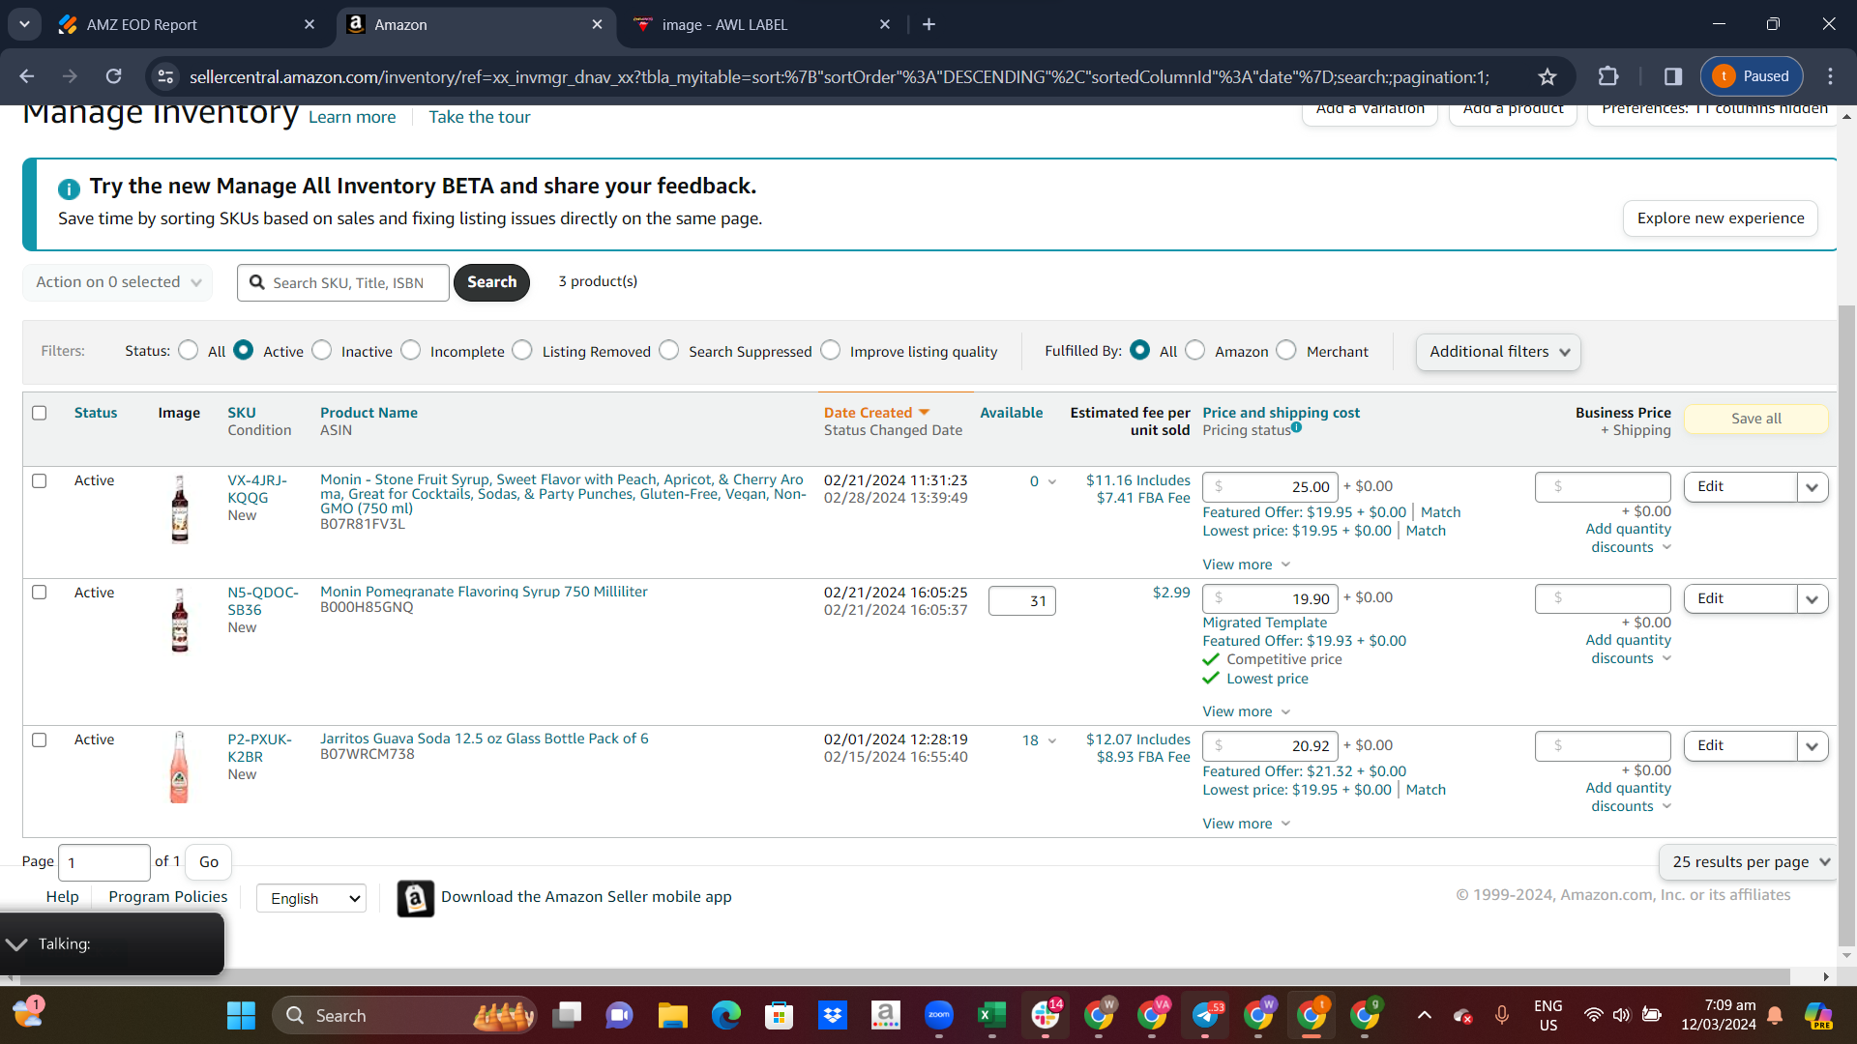The height and width of the screenshot is (1044, 1857).
Task: Click the Amazon Seller app logo in footer
Action: (x=415, y=898)
